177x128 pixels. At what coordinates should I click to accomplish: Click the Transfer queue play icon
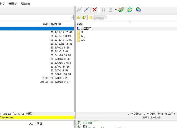[111, 10]
